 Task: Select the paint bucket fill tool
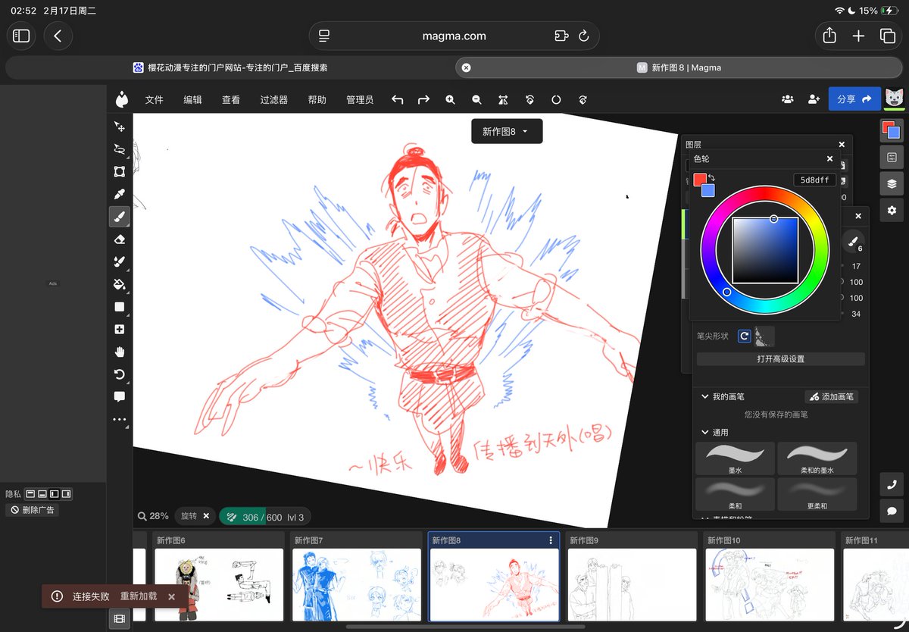119,285
